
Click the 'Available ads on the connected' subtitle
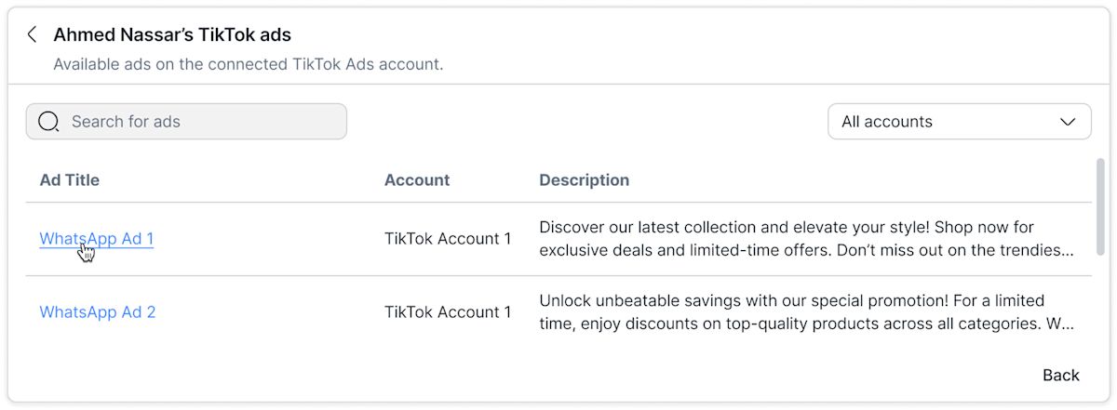[248, 65]
